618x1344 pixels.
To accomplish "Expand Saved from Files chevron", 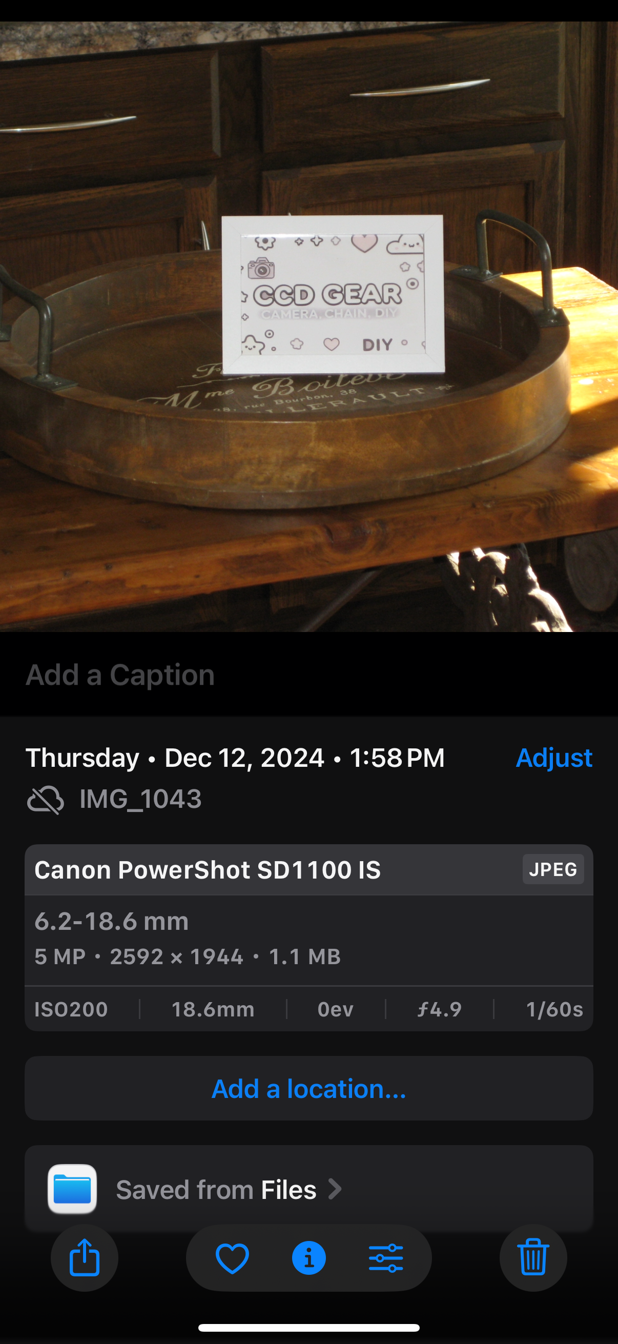I will (335, 1189).
